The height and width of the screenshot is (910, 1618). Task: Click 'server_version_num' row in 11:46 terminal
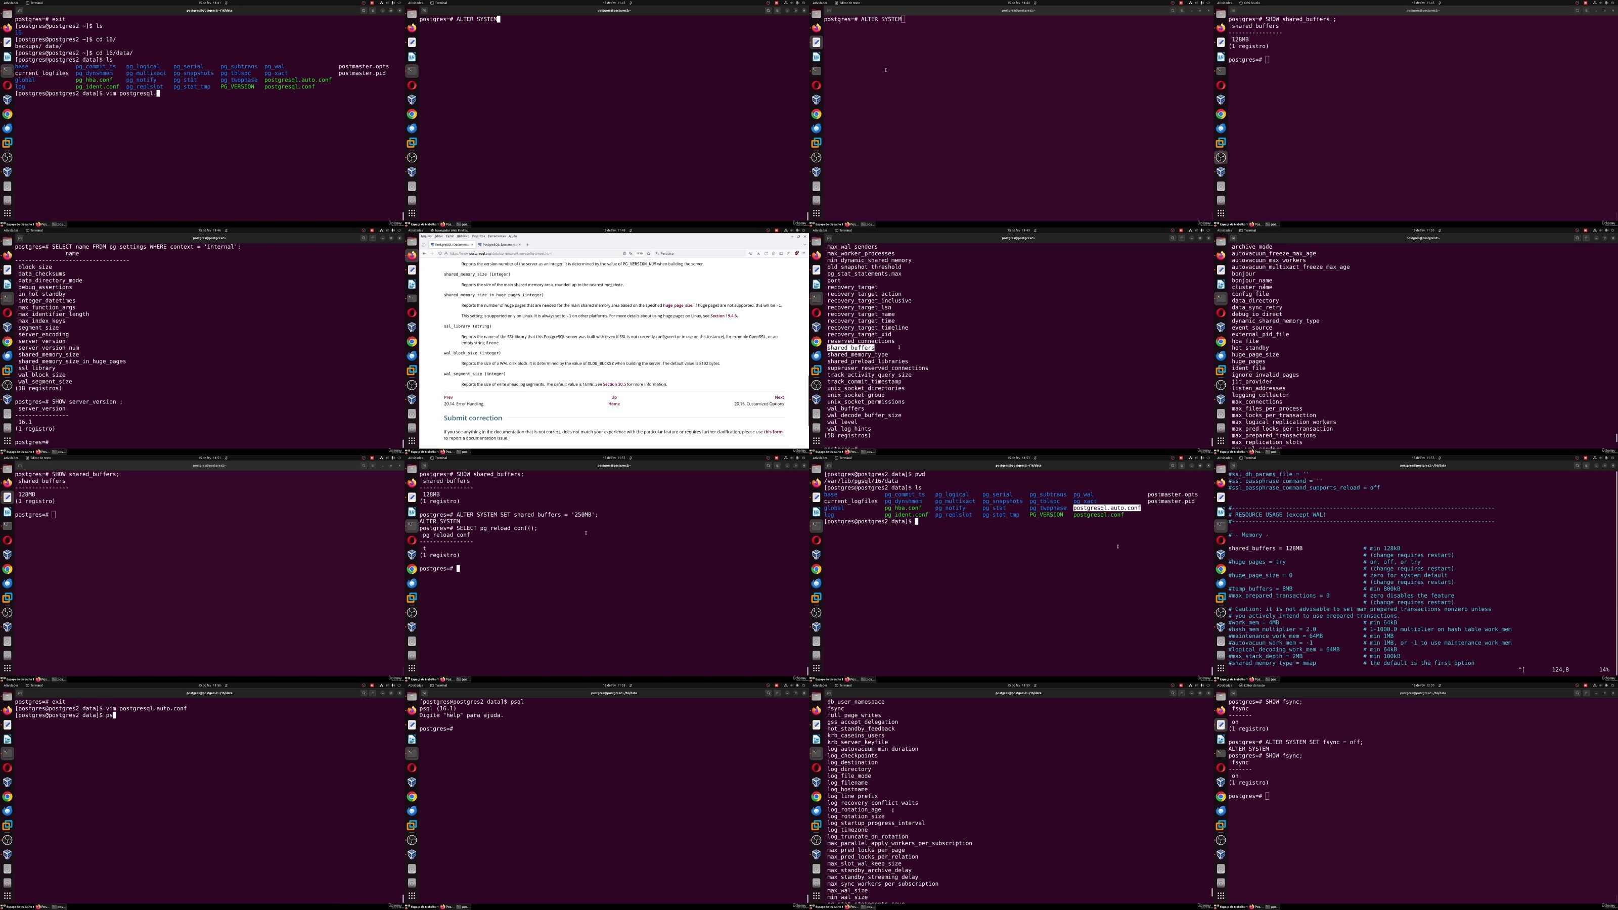click(x=49, y=348)
